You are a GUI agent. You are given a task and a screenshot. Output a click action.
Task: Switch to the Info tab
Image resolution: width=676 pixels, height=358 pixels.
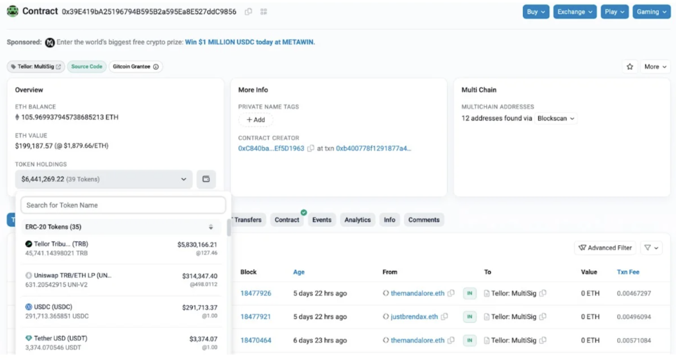click(389, 220)
